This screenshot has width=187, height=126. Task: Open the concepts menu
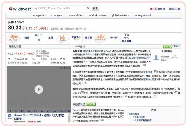click(57, 15)
